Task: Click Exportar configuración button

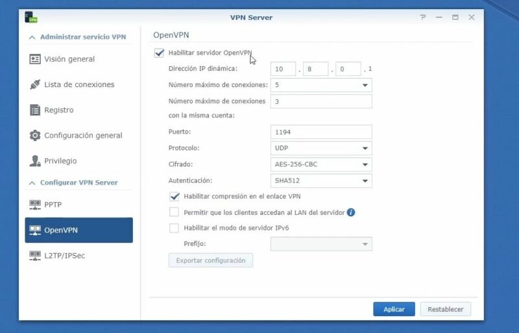Action: point(211,260)
